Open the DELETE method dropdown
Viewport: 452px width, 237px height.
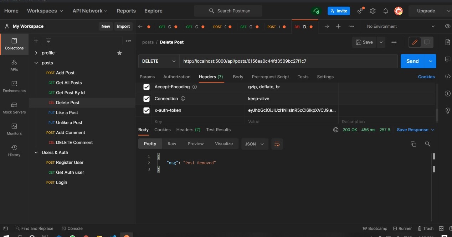click(x=159, y=61)
